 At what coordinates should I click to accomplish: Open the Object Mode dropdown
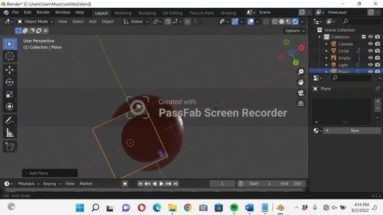(x=35, y=21)
